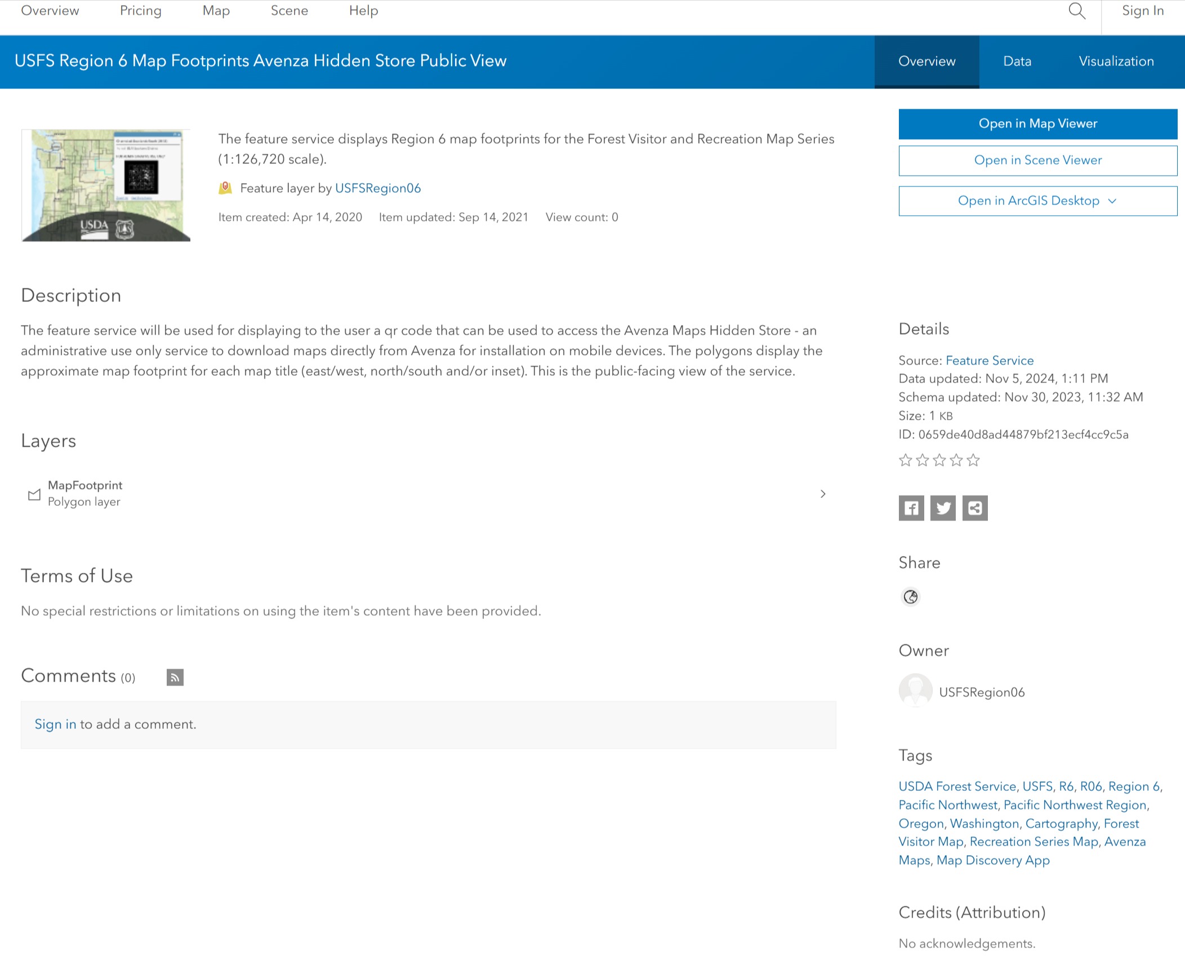Click the Region 6 tag
This screenshot has width=1185, height=970.
click(x=1134, y=786)
